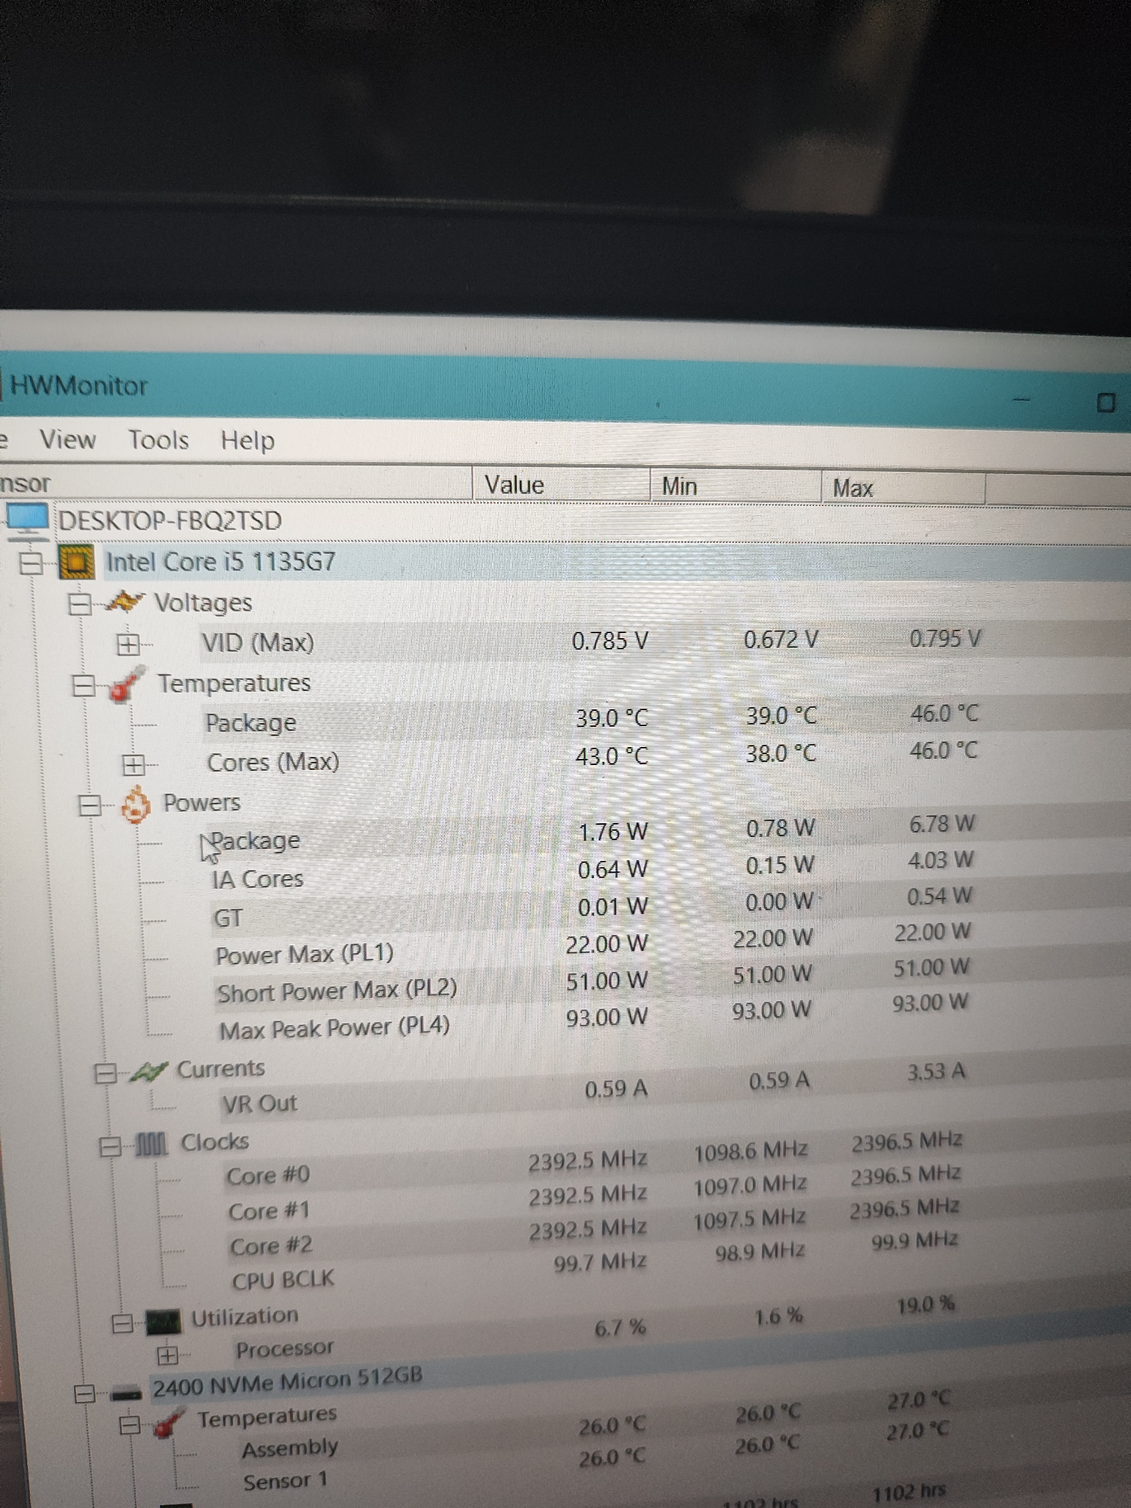
Task: Open the Tools menu
Action: (x=158, y=440)
